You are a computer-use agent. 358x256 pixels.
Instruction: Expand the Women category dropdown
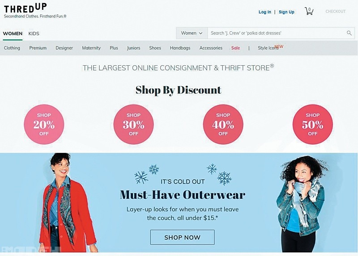(x=192, y=33)
